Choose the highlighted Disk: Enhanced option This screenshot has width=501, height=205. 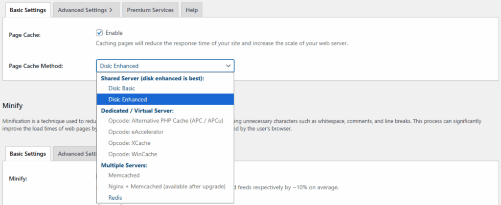pyautogui.click(x=128, y=99)
